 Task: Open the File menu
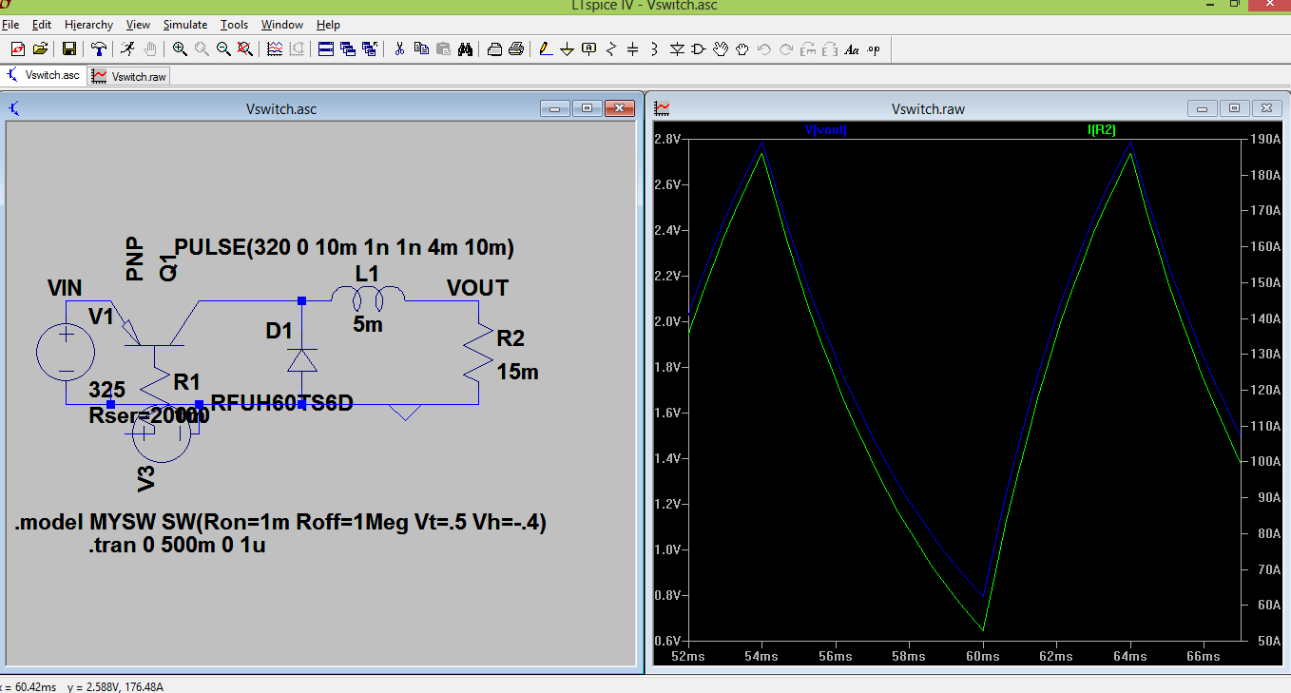(x=10, y=25)
